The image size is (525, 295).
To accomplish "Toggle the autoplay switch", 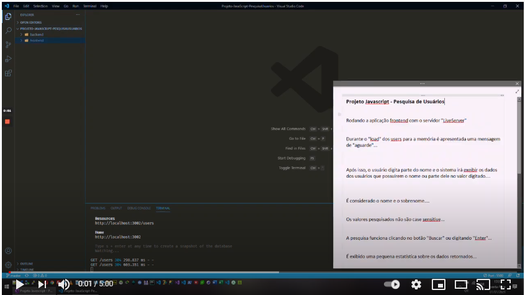I will click(x=392, y=284).
